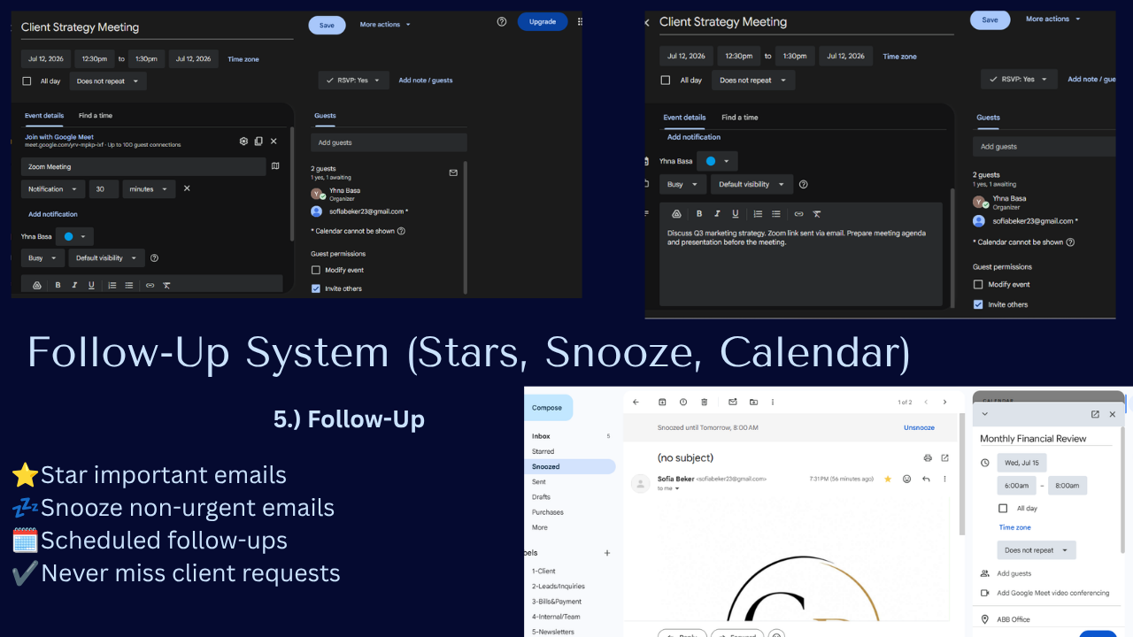1133x637 pixels.
Task: Enable Modify event permission in left calendar window
Action: tap(316, 270)
